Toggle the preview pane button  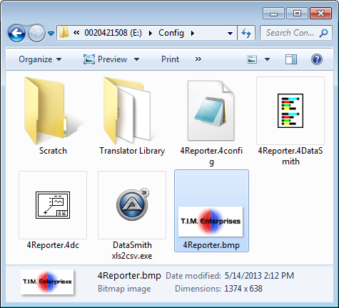pyautogui.click(x=290, y=59)
